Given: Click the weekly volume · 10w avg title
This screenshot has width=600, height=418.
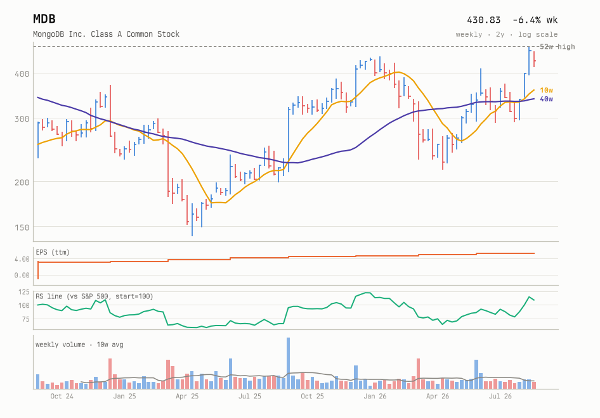Looking at the screenshot, I should click(79, 345).
